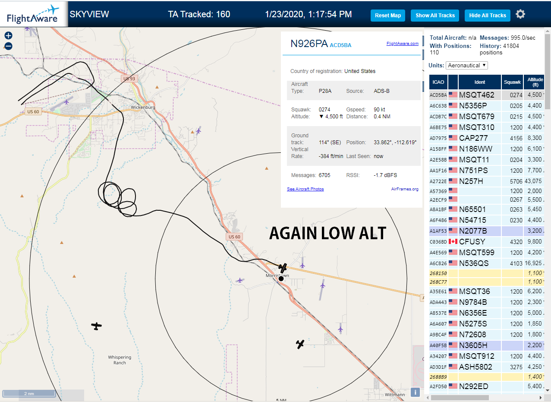Open the FlightAware.com link

coord(402,44)
